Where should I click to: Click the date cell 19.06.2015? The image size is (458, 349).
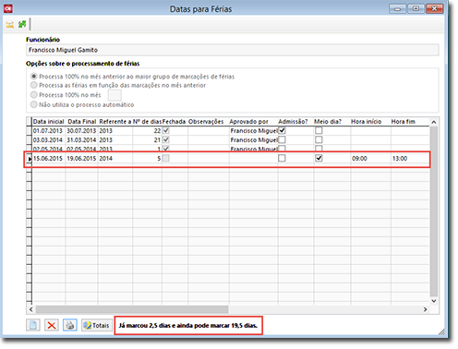click(x=81, y=159)
